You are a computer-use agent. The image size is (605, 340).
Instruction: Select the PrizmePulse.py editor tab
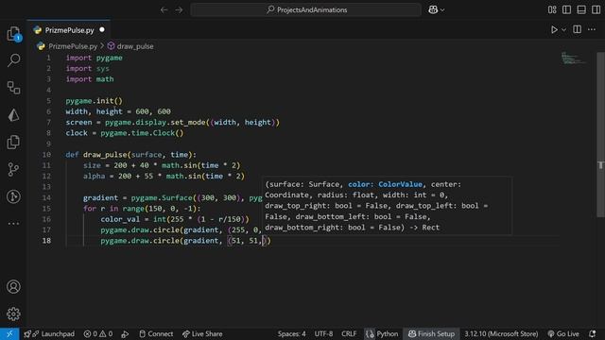click(x=69, y=30)
